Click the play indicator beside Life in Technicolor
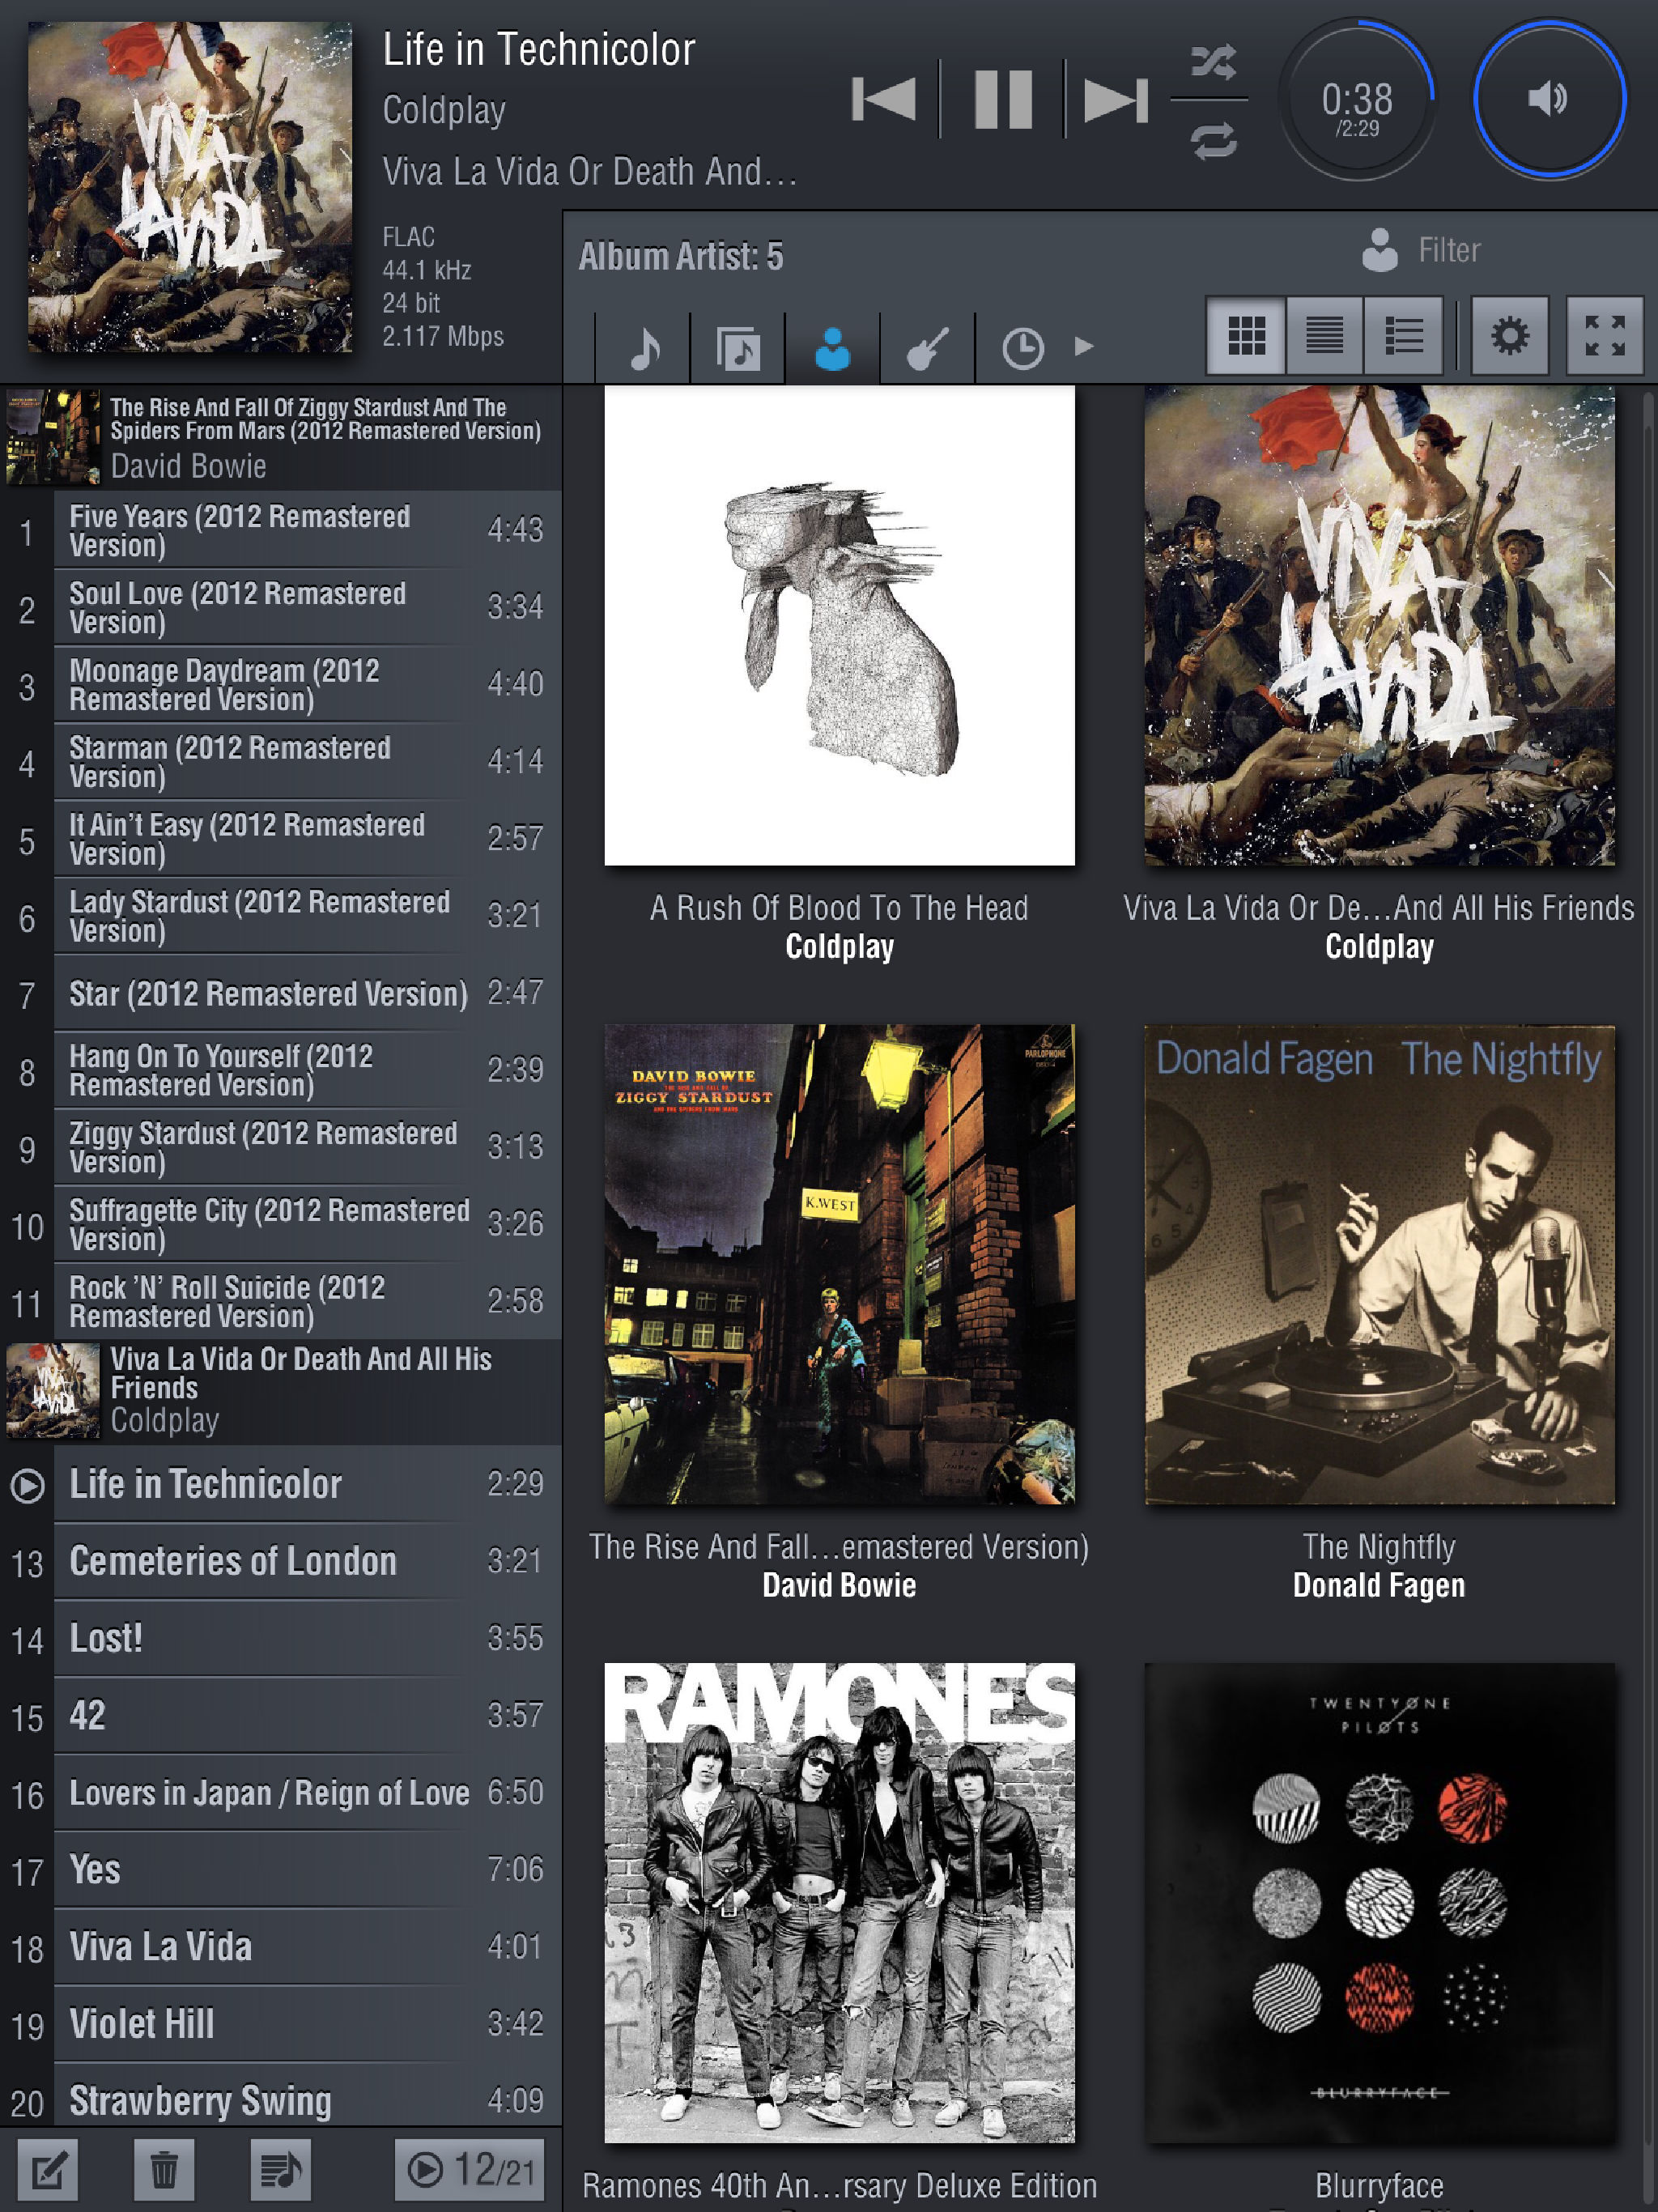 pos(27,1485)
